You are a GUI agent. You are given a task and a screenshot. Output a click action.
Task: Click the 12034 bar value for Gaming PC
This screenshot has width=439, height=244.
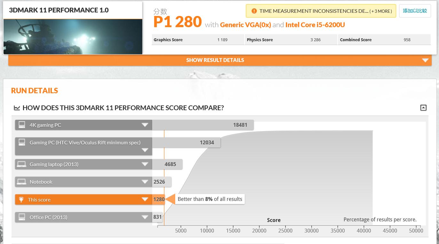pyautogui.click(x=207, y=142)
